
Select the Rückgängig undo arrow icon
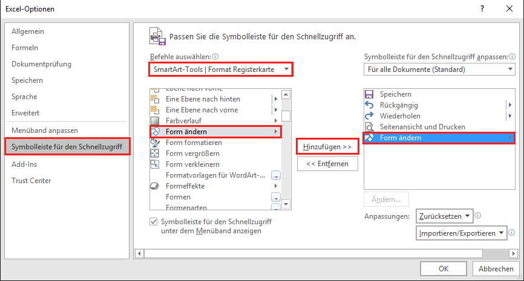[369, 105]
